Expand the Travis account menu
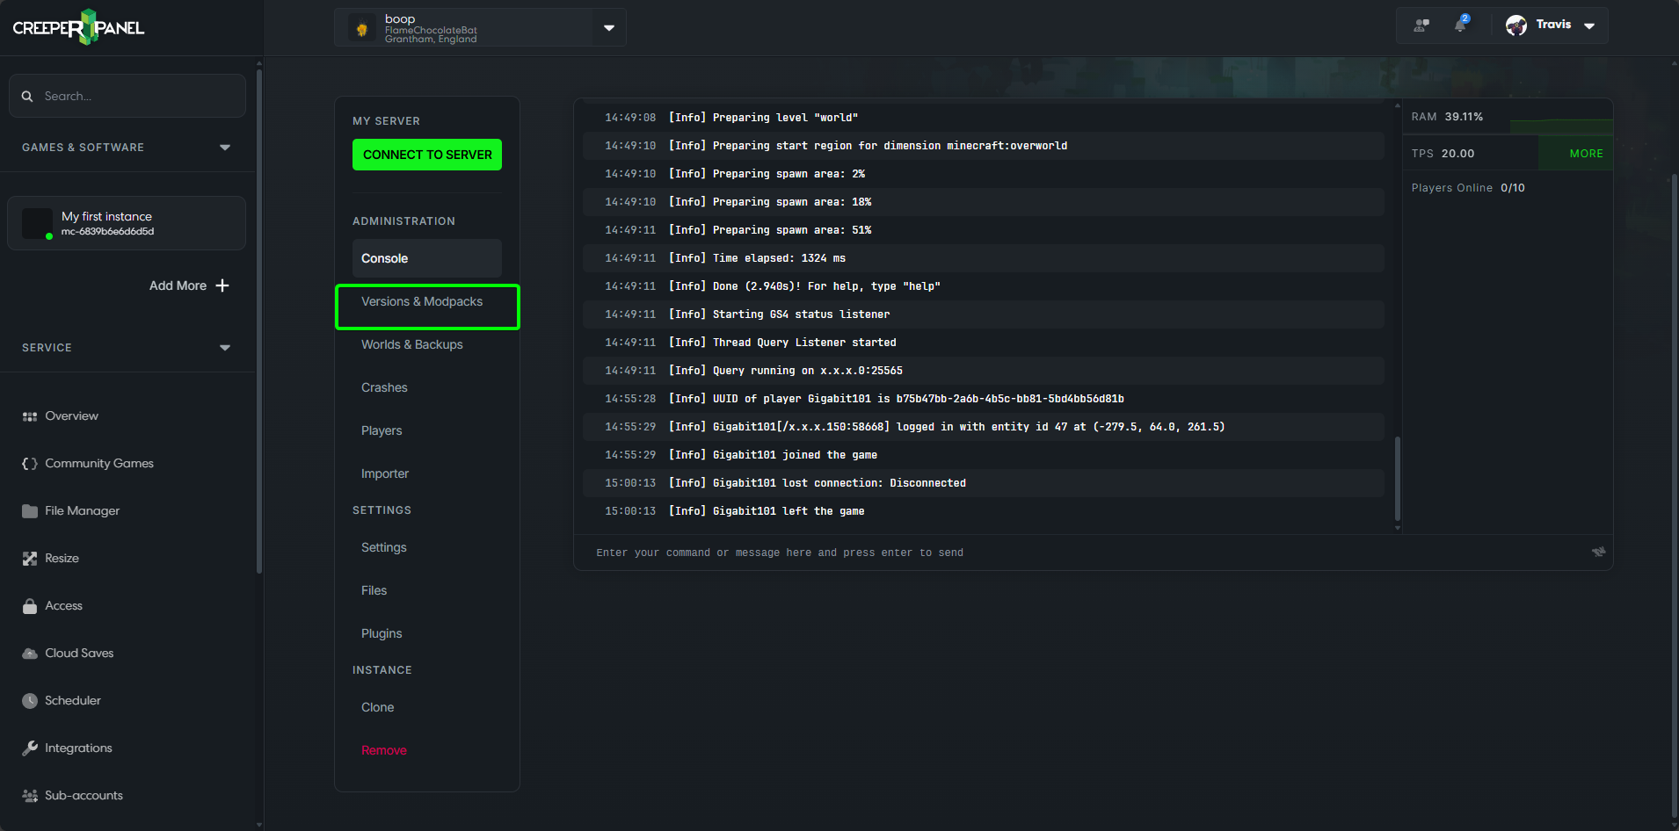Viewport: 1679px width, 831px height. 1588,25
